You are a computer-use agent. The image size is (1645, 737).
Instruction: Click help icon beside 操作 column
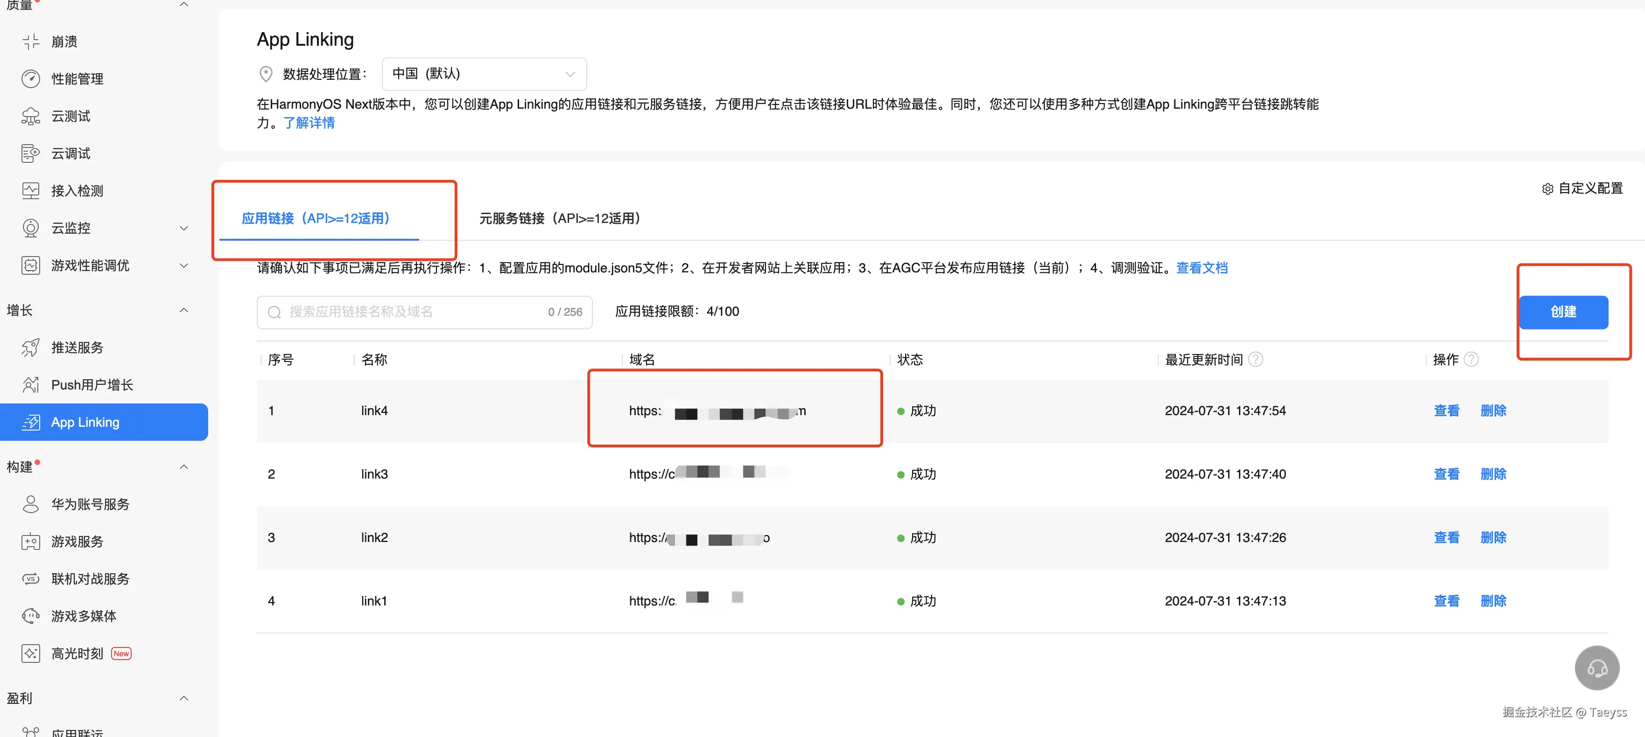(x=1471, y=359)
